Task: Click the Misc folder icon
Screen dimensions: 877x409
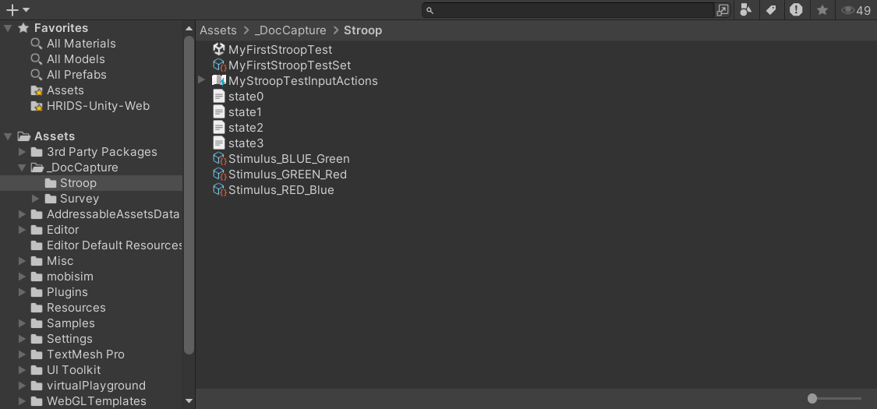Action: [37, 262]
